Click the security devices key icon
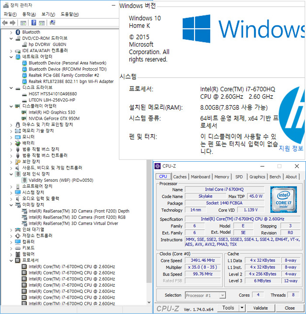 pyautogui.click(x=17, y=162)
